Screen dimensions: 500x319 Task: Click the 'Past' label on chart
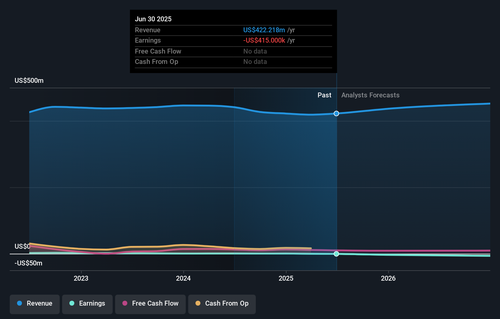[x=324, y=95]
